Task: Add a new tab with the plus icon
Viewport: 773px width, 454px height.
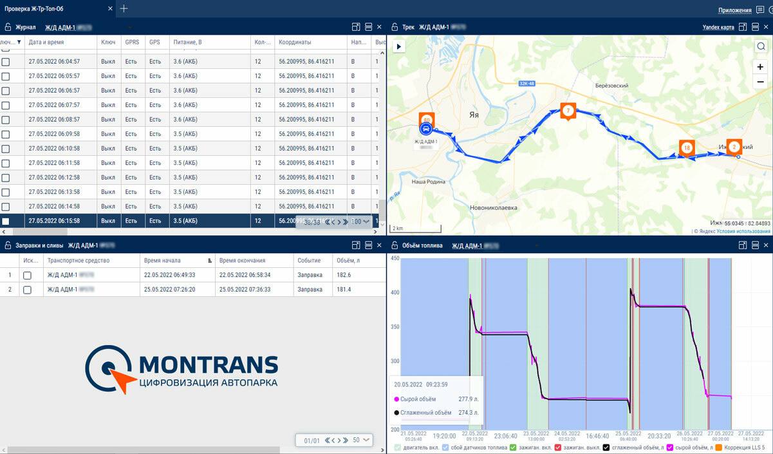Action: [x=124, y=9]
